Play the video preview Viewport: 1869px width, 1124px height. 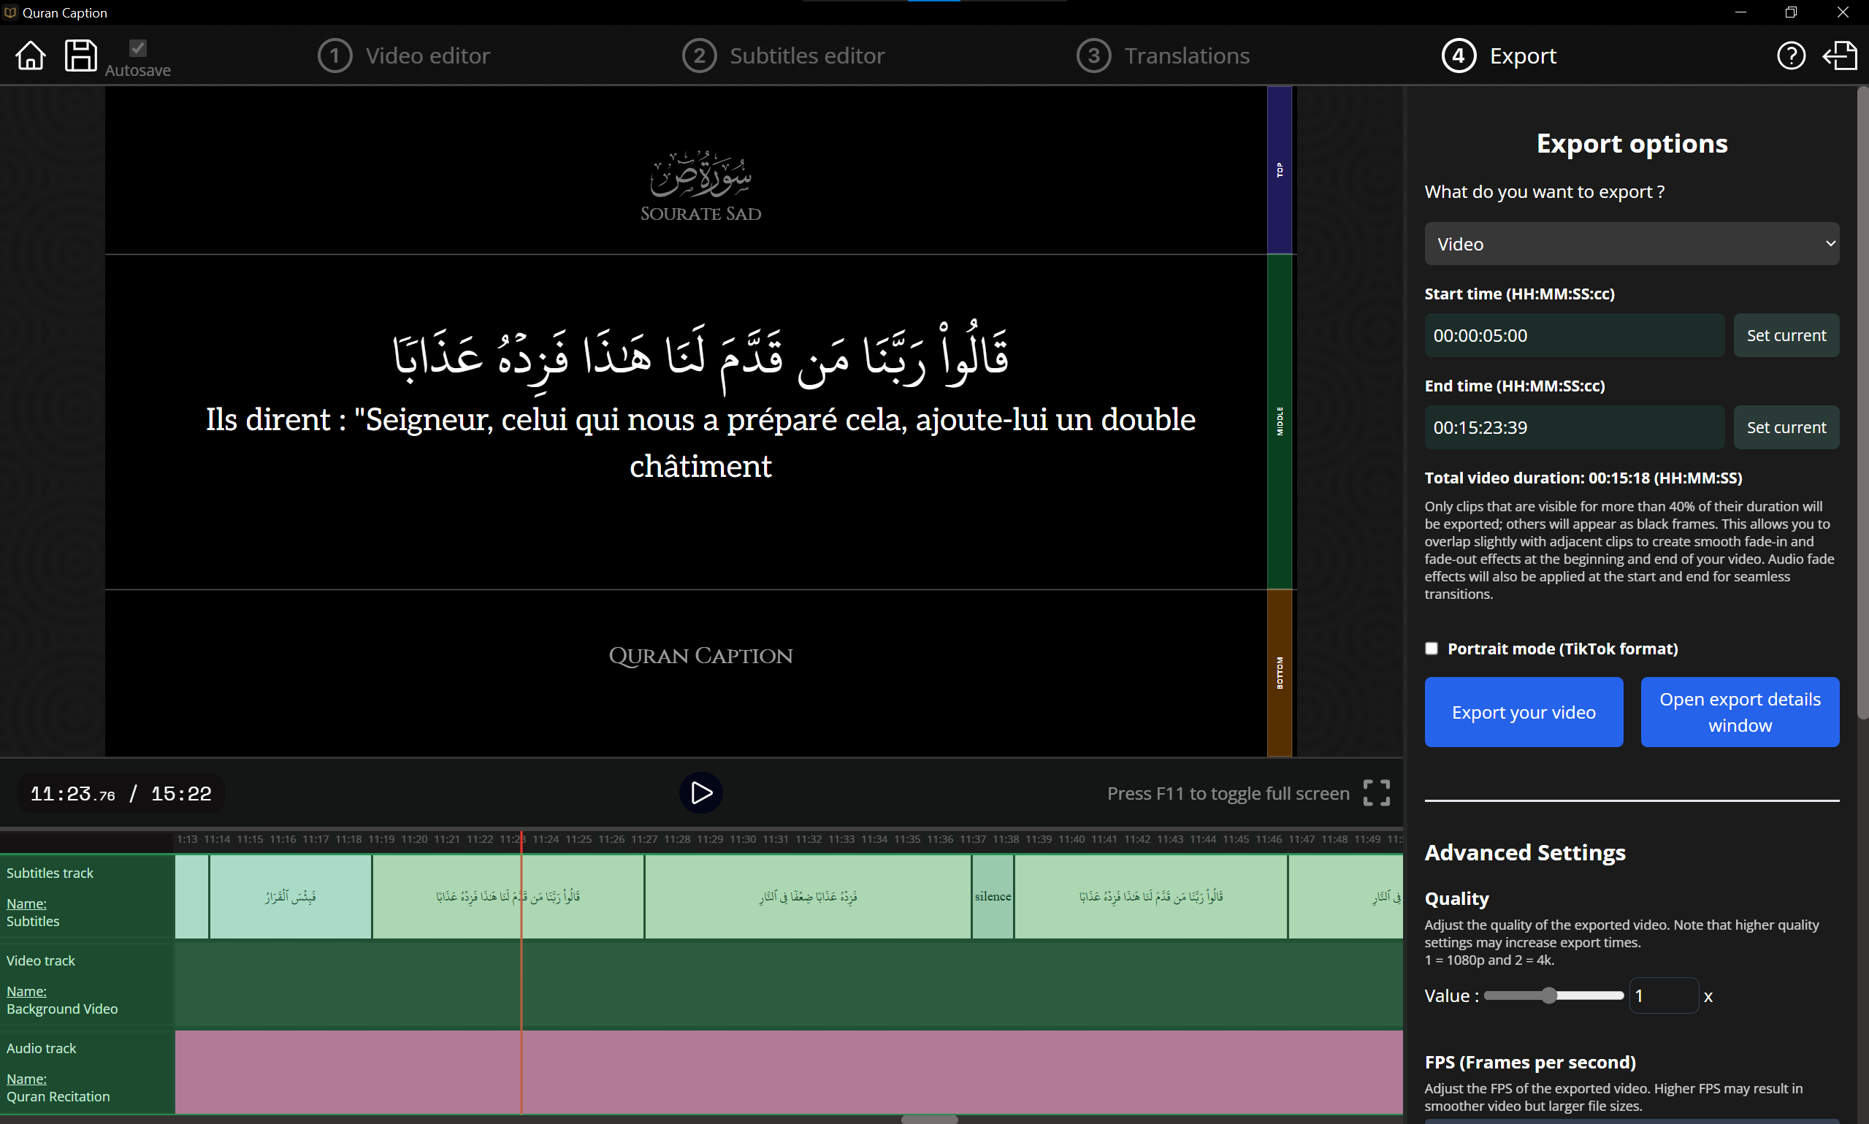pyautogui.click(x=700, y=793)
